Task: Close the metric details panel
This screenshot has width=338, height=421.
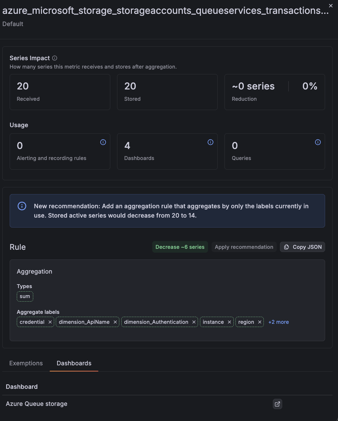Action: 331,5
